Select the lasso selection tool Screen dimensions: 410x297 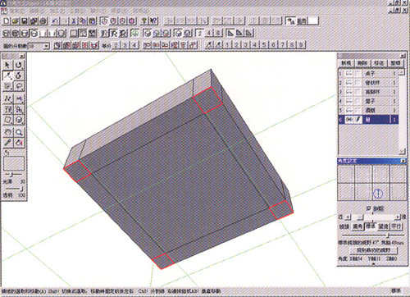point(19,86)
